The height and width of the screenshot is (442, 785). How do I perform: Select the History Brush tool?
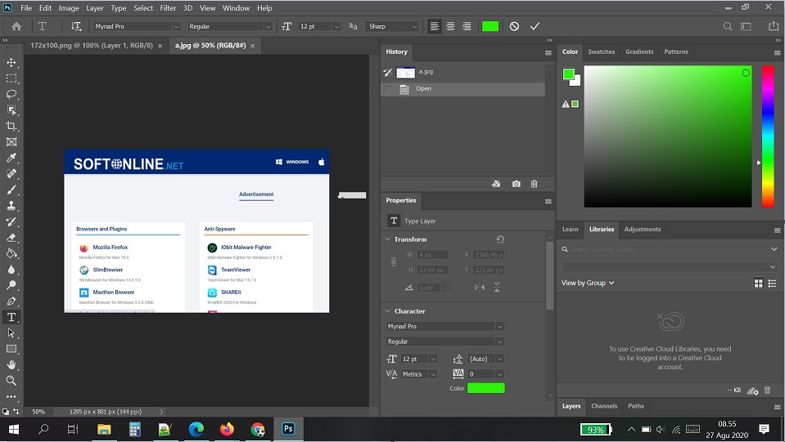[11, 221]
